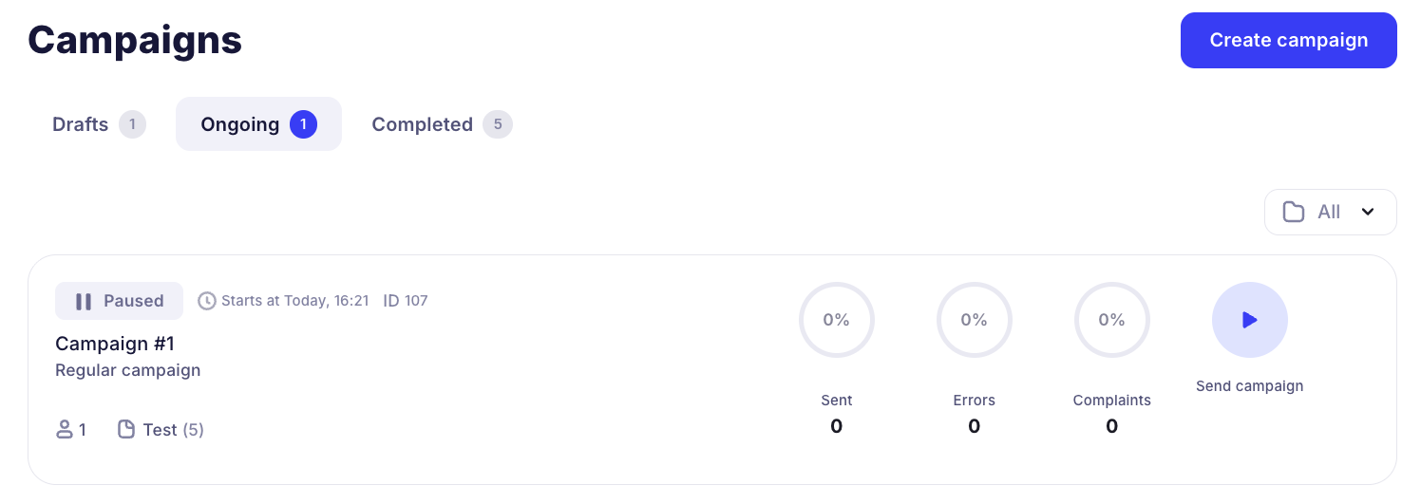This screenshot has width=1421, height=504.
Task: Click the clock icon beside start time
Action: (x=207, y=301)
